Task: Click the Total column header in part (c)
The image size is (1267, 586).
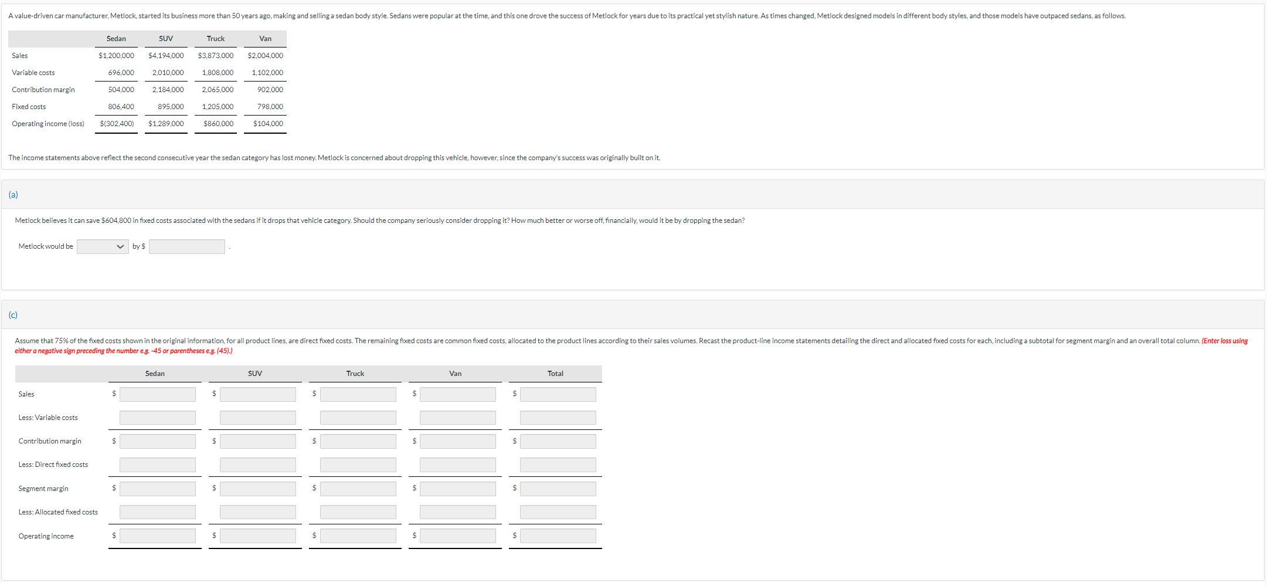Action: 555,374
